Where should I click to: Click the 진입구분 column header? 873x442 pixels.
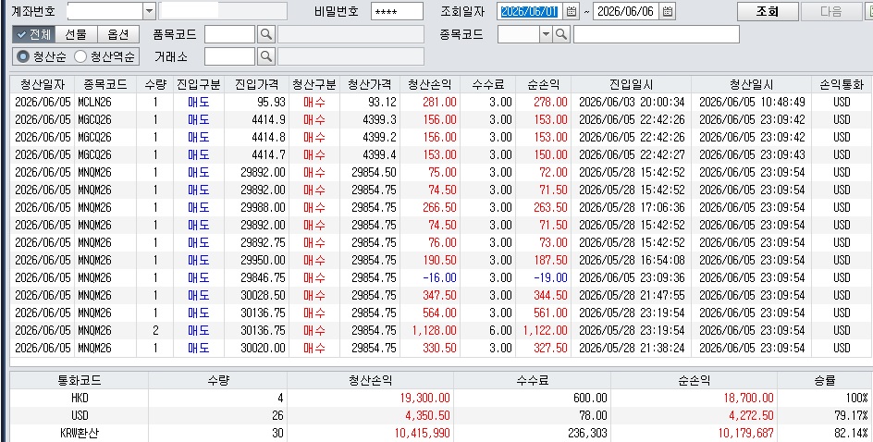(x=199, y=85)
